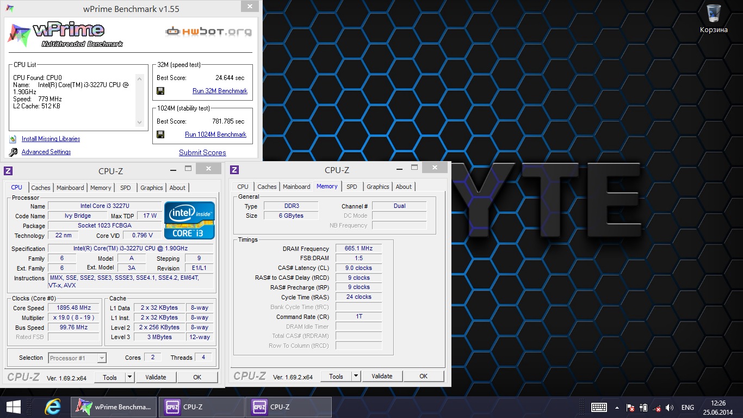Viewport: 743px width, 418px height.
Task: Switch to About tab in left CPU-Z window
Action: coord(177,188)
